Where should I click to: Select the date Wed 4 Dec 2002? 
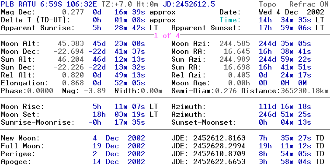(292, 12)
